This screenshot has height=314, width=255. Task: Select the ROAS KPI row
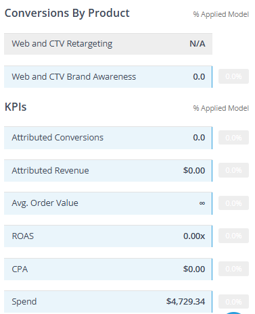coord(108,236)
